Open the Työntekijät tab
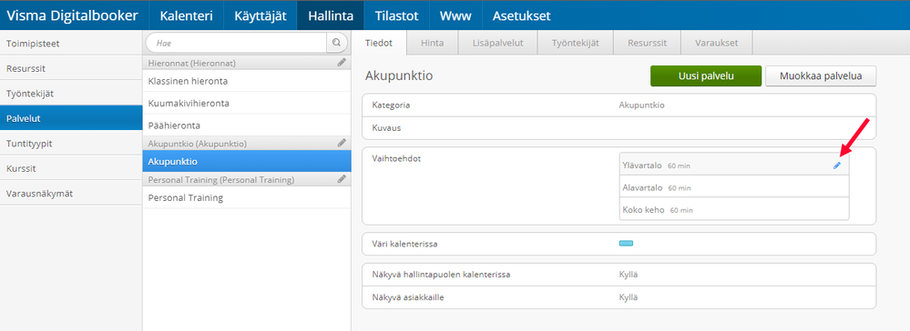 point(575,43)
